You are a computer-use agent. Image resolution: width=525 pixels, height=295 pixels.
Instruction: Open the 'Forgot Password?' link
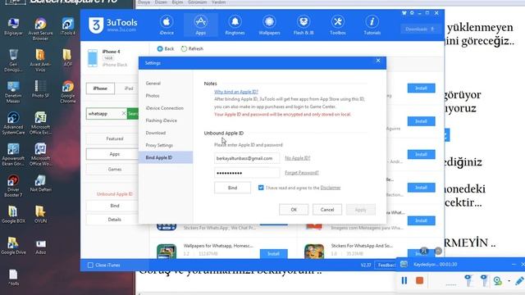click(x=302, y=173)
